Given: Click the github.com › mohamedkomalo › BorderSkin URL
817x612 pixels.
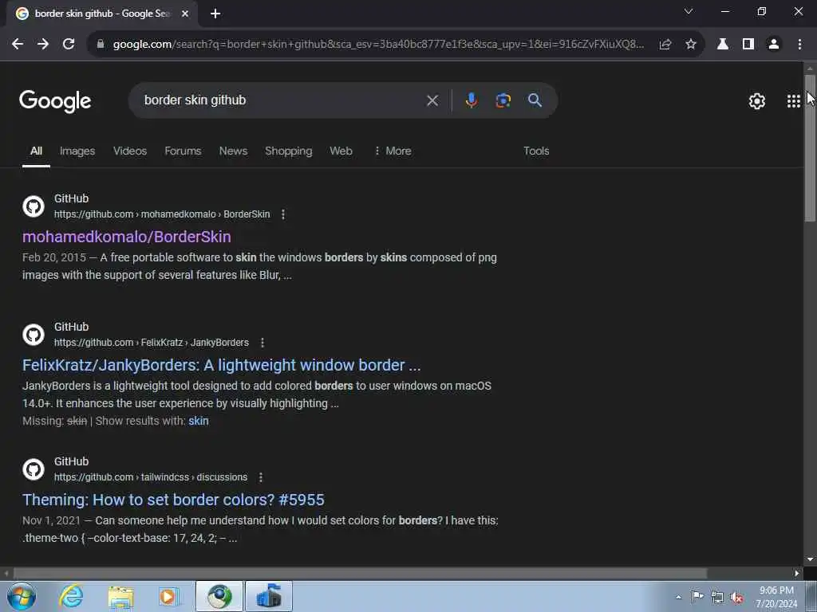Looking at the screenshot, I should (x=162, y=214).
